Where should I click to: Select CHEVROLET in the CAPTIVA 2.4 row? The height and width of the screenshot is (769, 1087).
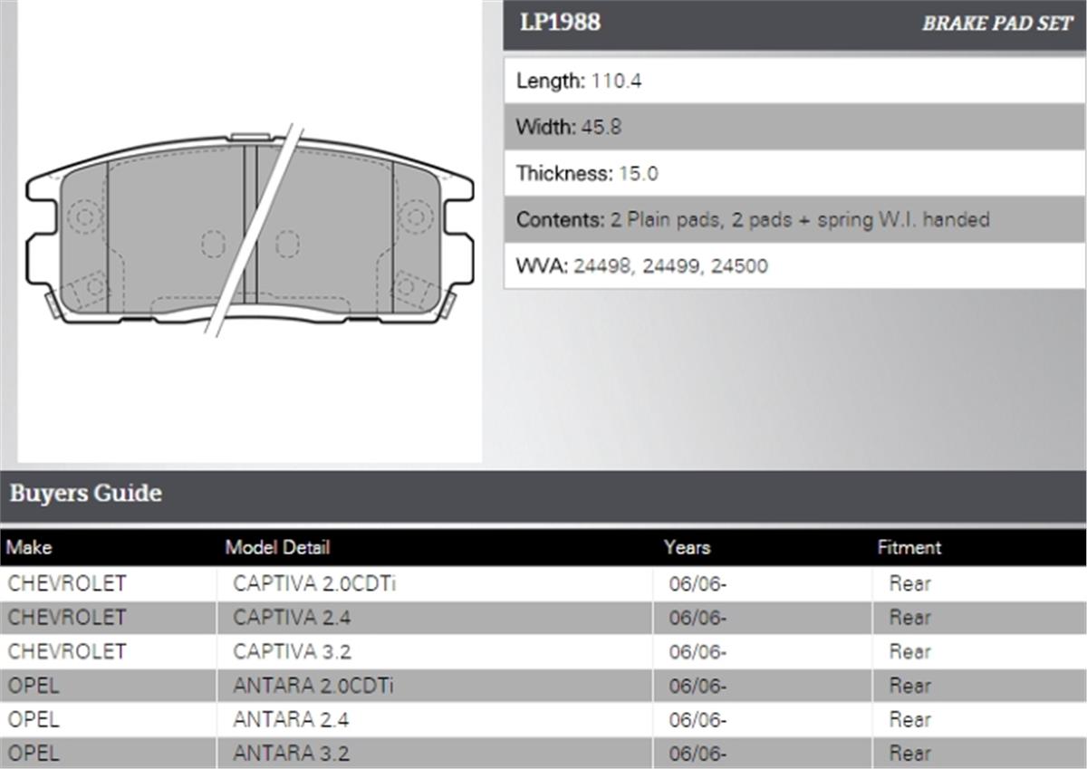tap(67, 617)
